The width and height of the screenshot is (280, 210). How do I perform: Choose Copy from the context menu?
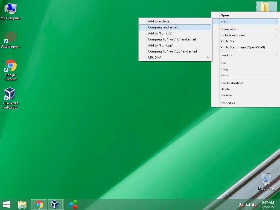pyautogui.click(x=245, y=69)
